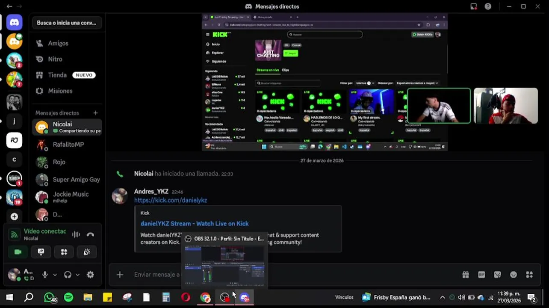549x308 pixels.
Task: Click Andres_YKZ username in the chat
Action: pyautogui.click(x=151, y=192)
